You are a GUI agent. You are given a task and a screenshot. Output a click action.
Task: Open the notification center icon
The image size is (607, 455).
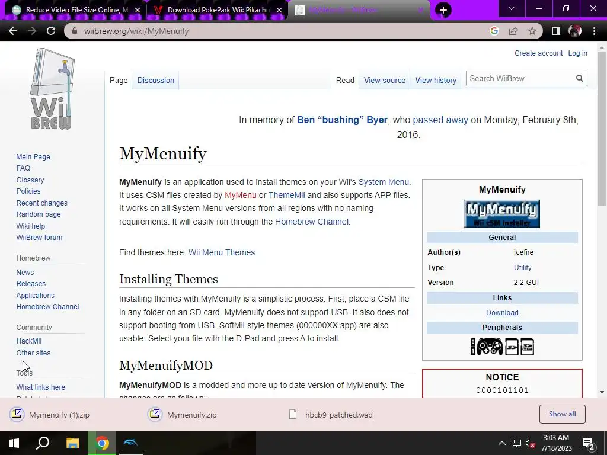tap(588, 443)
